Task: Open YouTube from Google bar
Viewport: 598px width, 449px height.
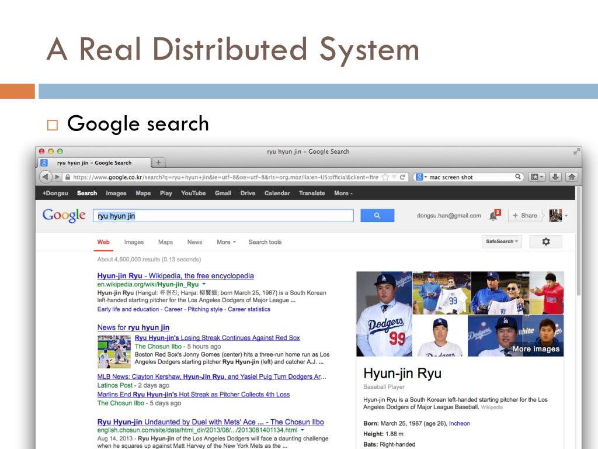Action: [193, 193]
